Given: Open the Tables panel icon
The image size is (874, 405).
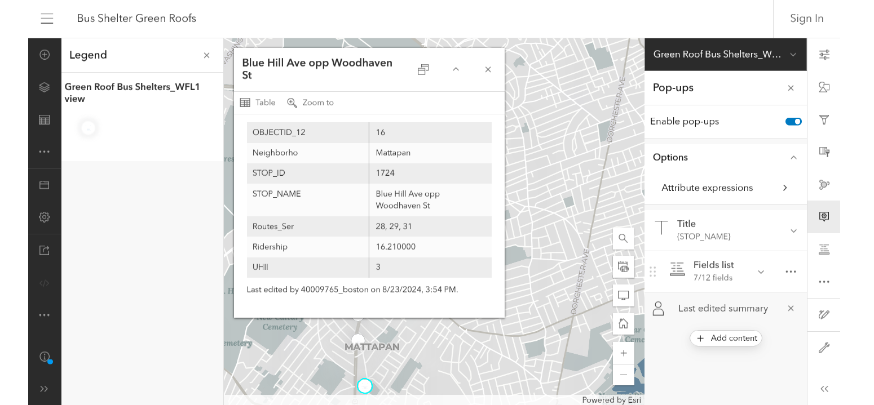Looking at the screenshot, I should (x=45, y=120).
